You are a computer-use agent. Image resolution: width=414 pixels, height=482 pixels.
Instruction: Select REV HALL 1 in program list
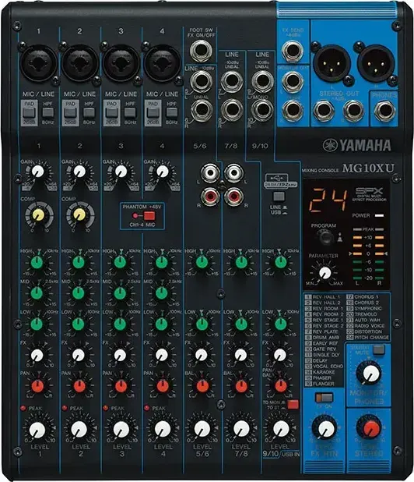324,297
